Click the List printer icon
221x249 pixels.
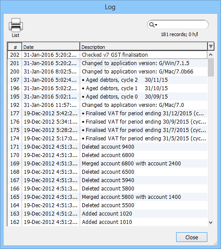pyautogui.click(x=16, y=25)
